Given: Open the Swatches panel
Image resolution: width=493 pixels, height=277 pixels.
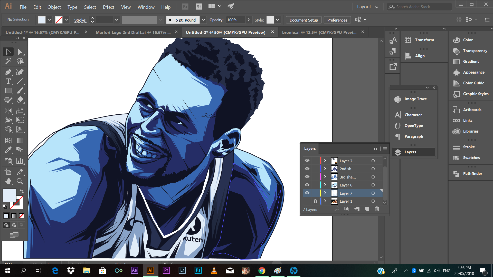Looking at the screenshot, I should coord(471,158).
